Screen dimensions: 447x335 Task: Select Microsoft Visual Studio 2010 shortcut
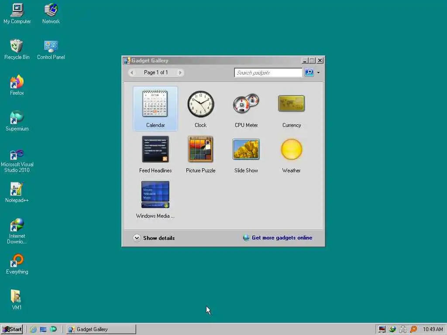[x=17, y=161]
